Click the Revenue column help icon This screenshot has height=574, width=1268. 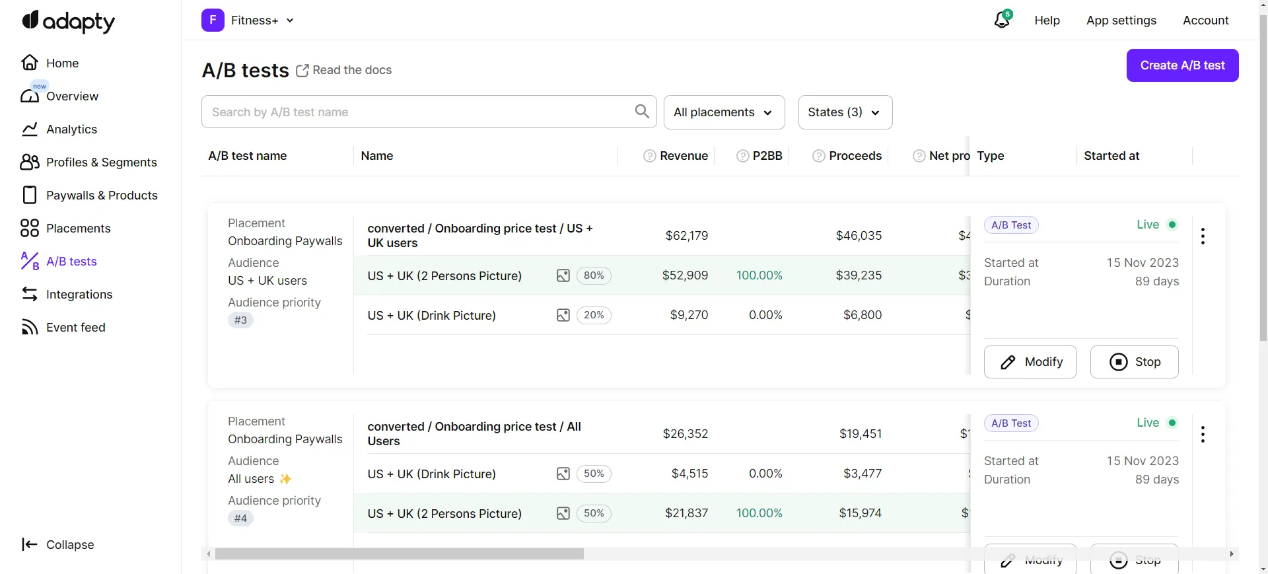point(649,156)
